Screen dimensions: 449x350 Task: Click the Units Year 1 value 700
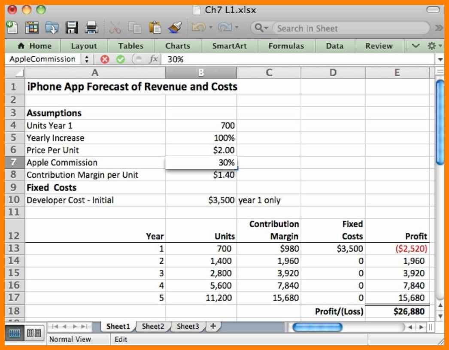tap(201, 125)
